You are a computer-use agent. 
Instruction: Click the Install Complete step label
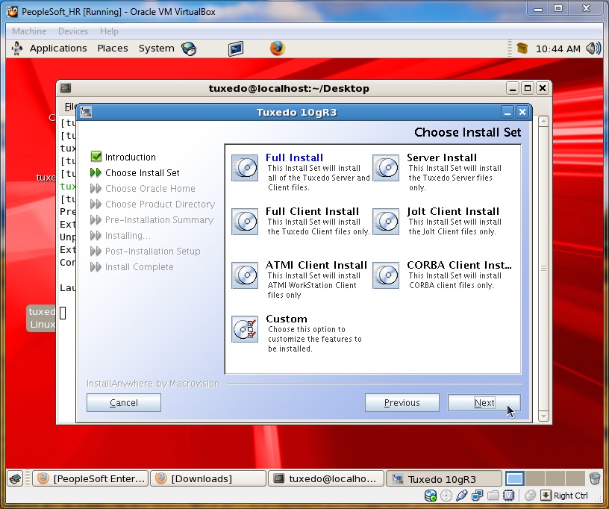pos(139,267)
